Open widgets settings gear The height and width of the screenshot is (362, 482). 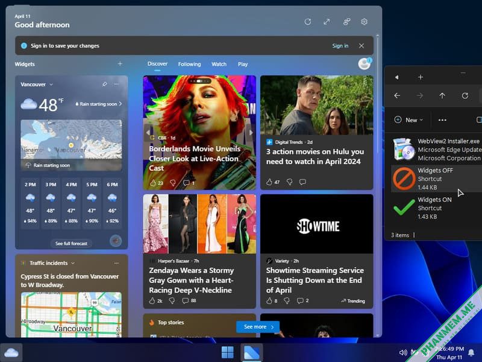365,22
